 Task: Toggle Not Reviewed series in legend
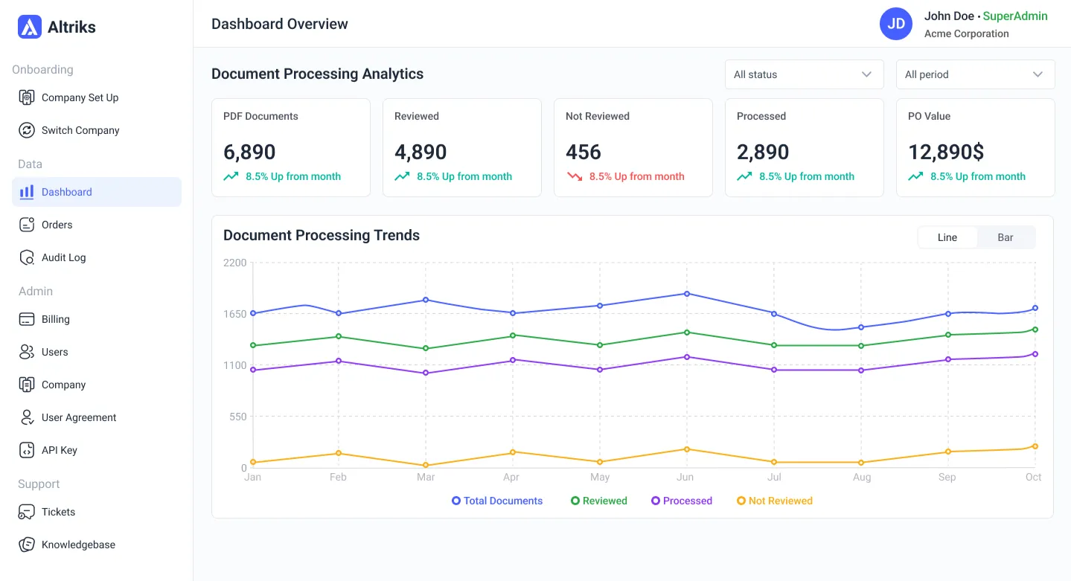coord(774,501)
